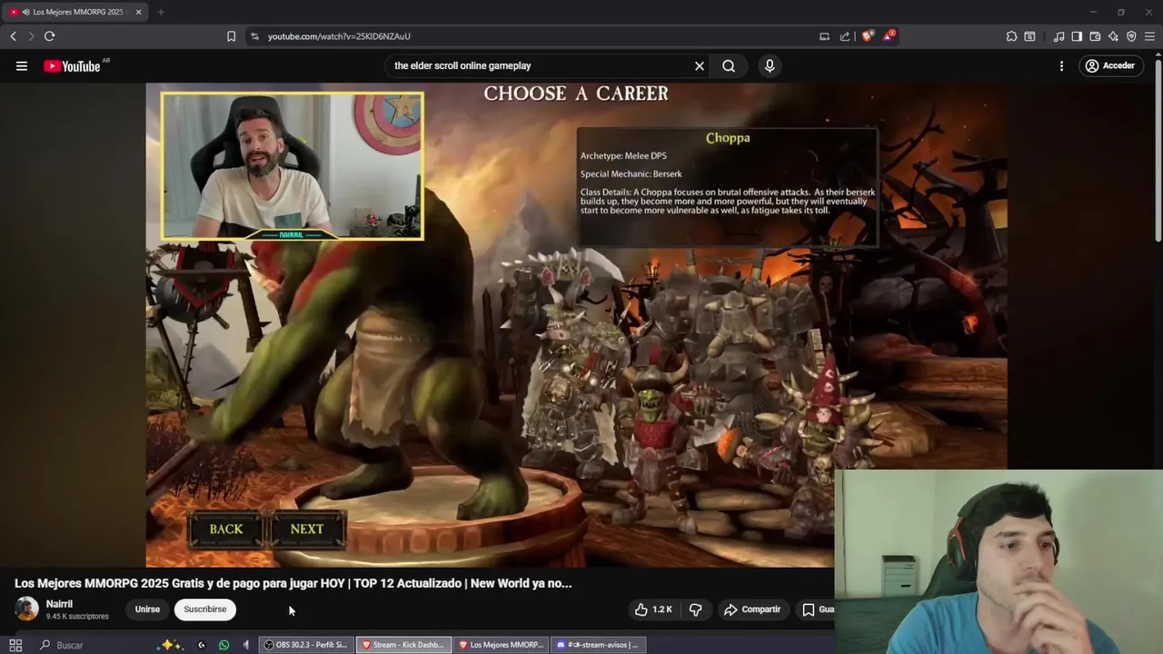Screen dimensions: 1163x654
Task: Click the Guardar bookmark save button
Action: pyautogui.click(x=817, y=609)
